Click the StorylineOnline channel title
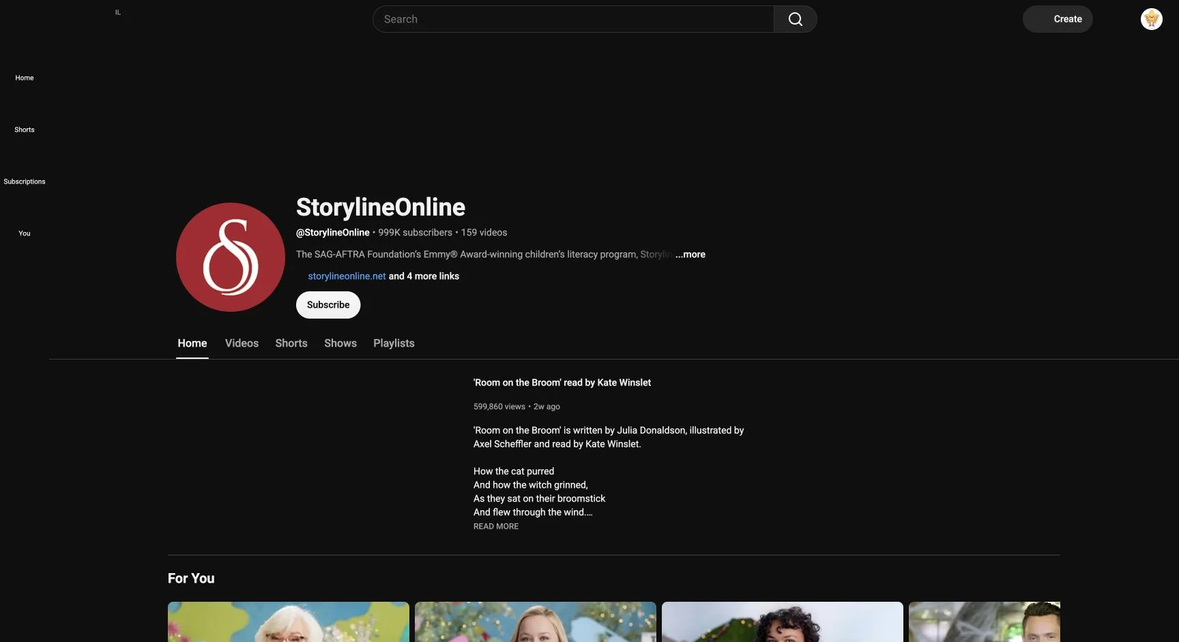 click(x=381, y=207)
